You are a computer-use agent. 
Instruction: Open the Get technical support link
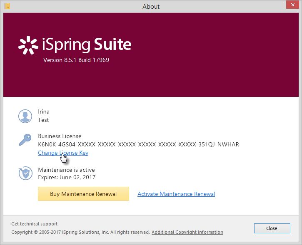coord(34,224)
